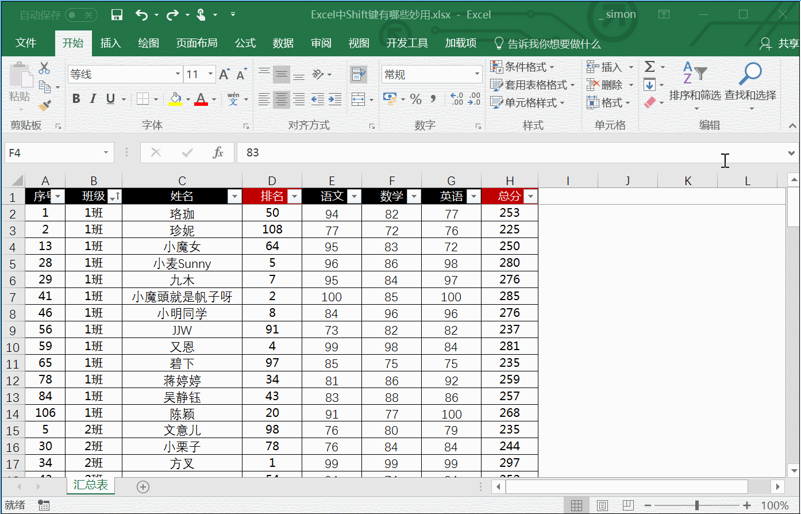The image size is (801, 514).
Task: Apply the Percent style (%) icon
Action: click(415, 99)
